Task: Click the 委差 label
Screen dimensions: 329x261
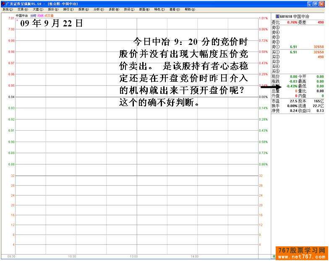Action: click(x=302, y=22)
